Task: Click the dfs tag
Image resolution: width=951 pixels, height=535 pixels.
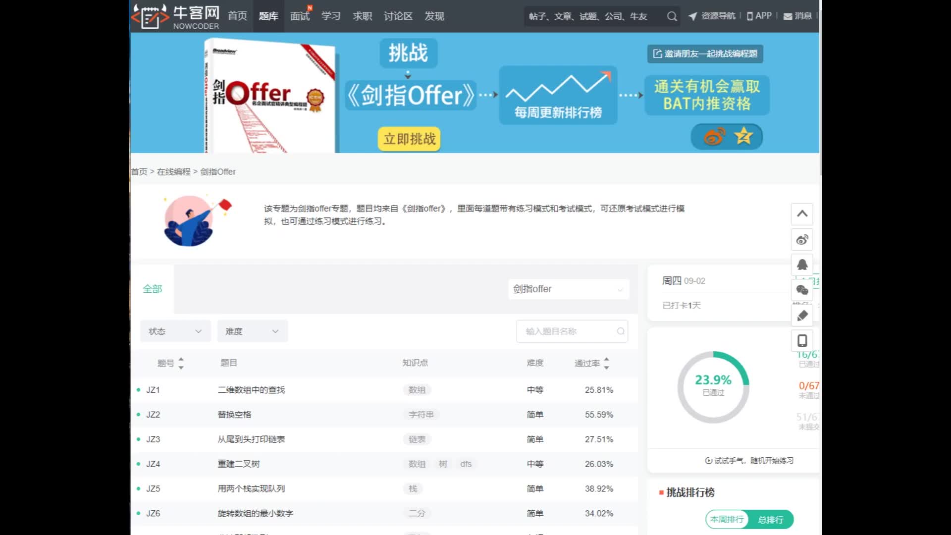Action: click(466, 464)
